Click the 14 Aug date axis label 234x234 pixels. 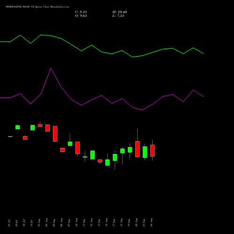[x=106, y=222]
